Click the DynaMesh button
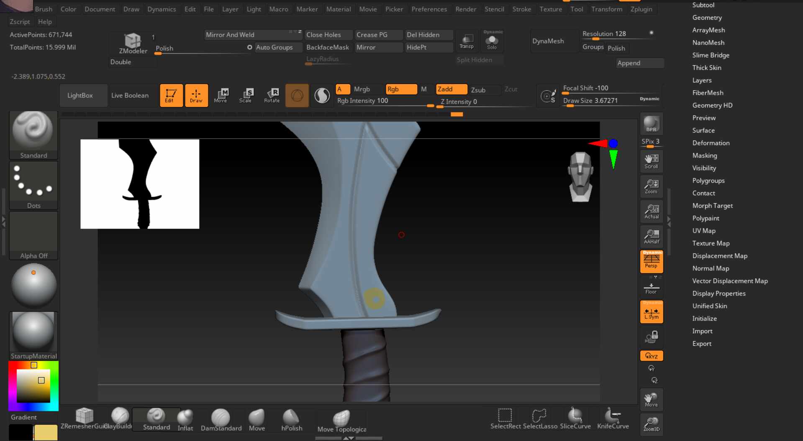Screen dimensions: 803x441 548,41
